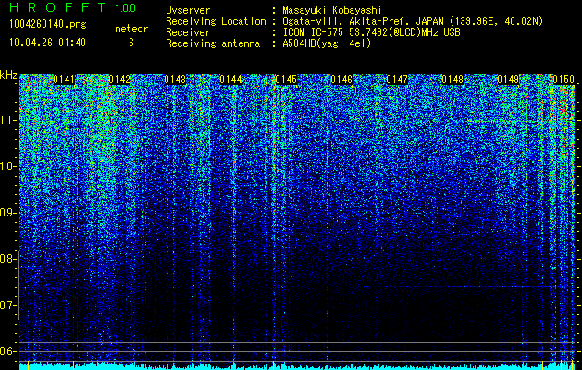Click the Receiving antenna label
This screenshot has height=370, width=582.
(213, 43)
